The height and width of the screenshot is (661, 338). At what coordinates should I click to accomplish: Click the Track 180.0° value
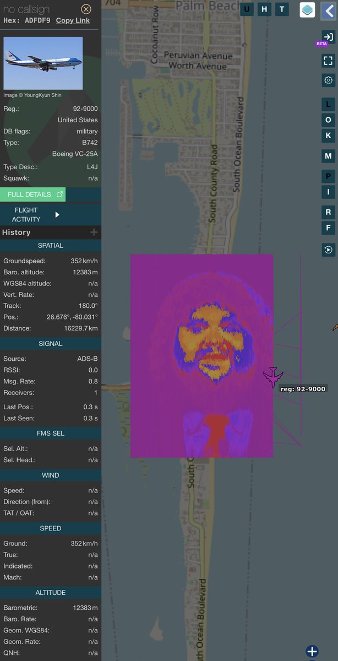[x=89, y=306]
